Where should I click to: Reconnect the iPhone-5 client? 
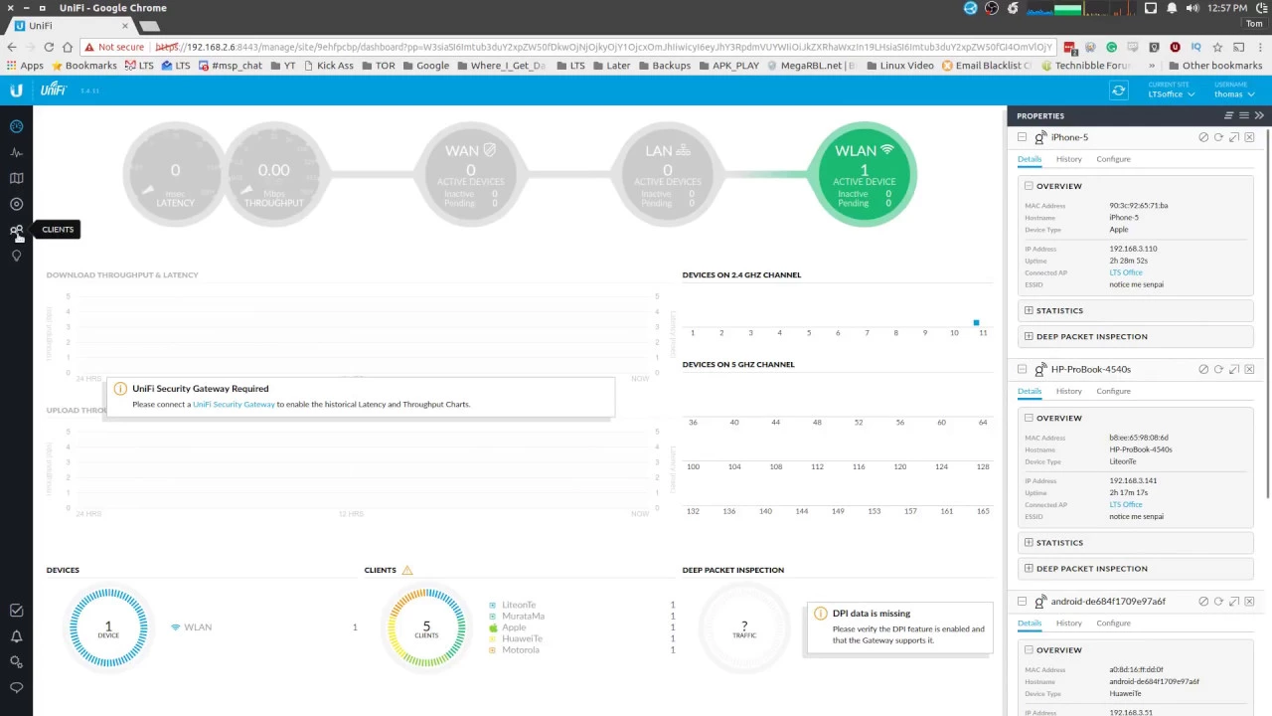click(1218, 137)
